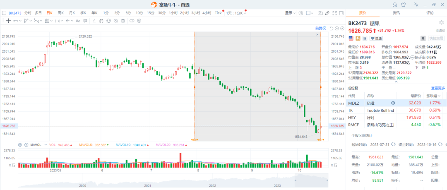Toggle the eye icon in MDLZ row
The width and height of the screenshot is (447, 190).
(393, 103)
